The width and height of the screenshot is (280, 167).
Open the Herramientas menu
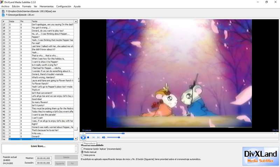[x=47, y=6]
